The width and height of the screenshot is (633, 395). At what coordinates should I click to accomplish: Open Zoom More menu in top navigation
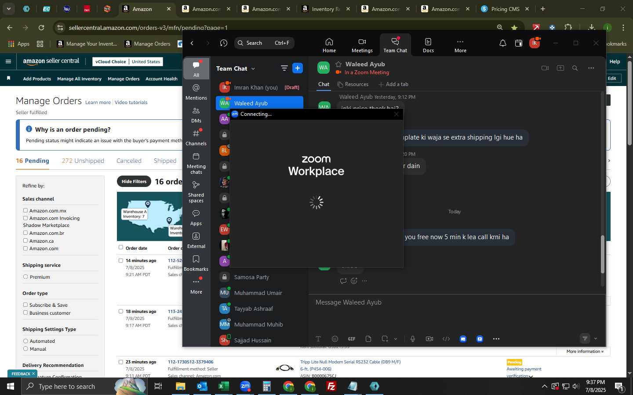[x=460, y=45]
